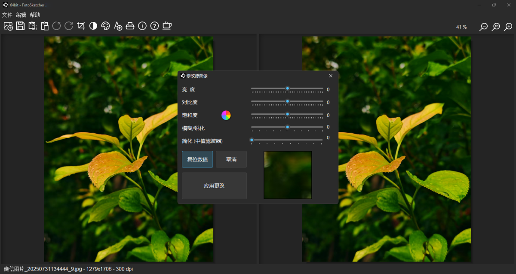Open drawing parameters via palette icon
The image size is (516, 274).
pos(105,26)
